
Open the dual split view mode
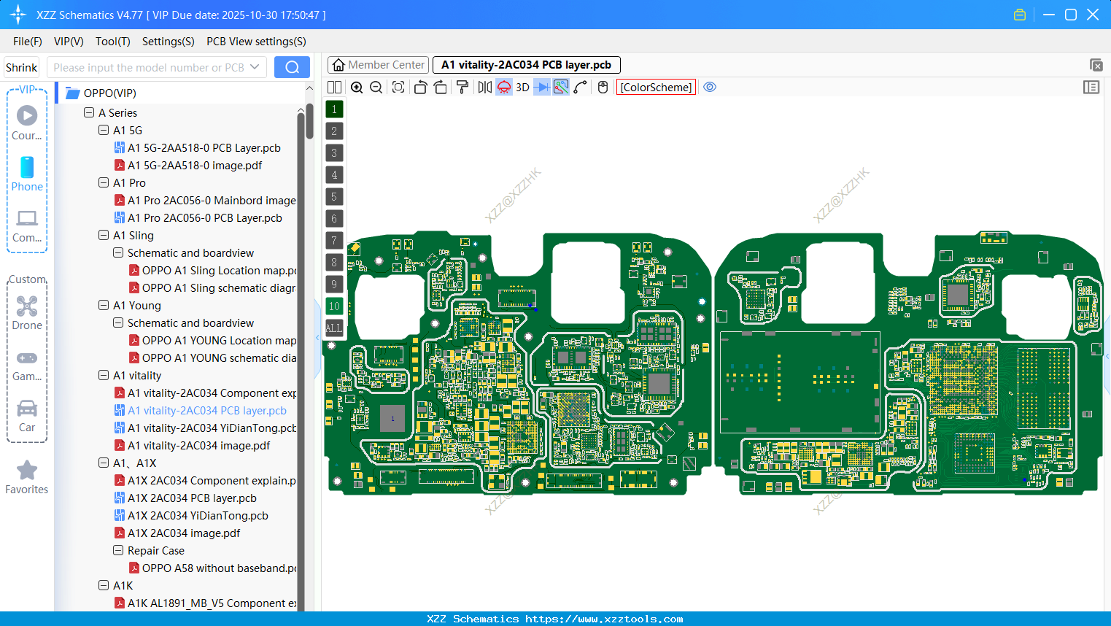click(334, 87)
